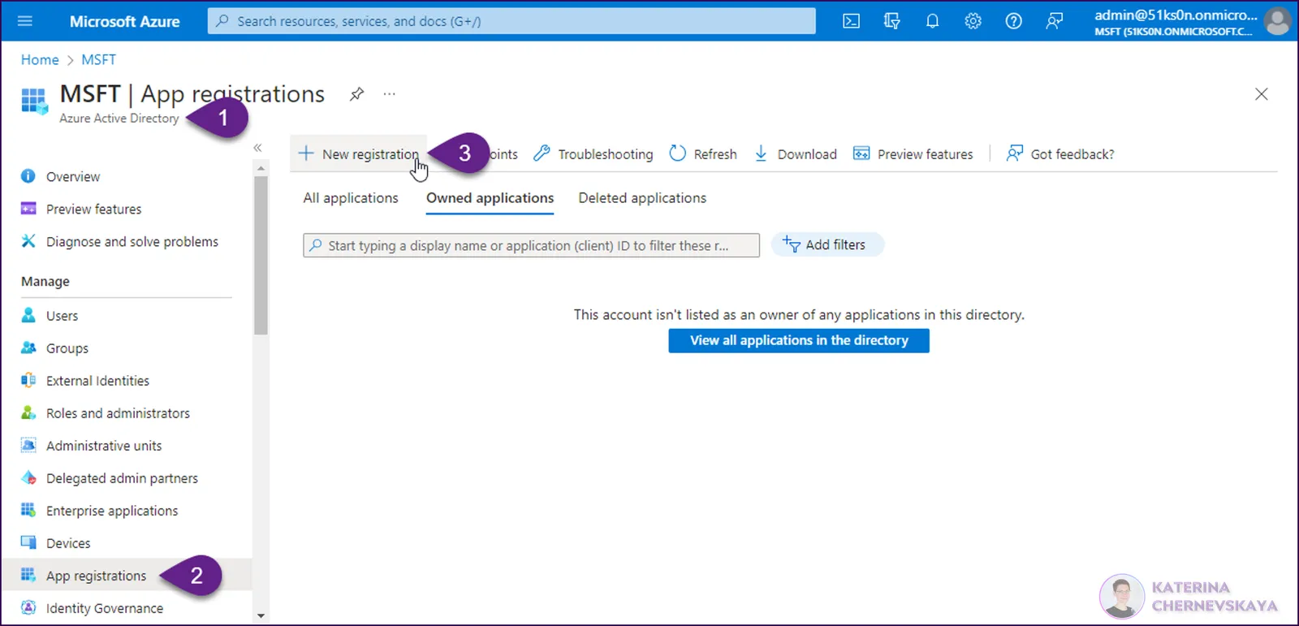
Task: Open the Directories and subscriptions filter icon
Action: tap(891, 21)
